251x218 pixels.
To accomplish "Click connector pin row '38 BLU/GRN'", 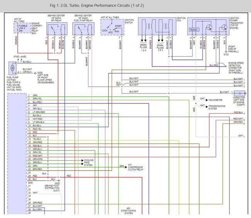I will 35,210.
